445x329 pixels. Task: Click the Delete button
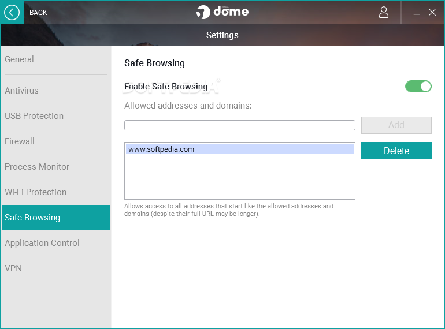[x=396, y=151]
